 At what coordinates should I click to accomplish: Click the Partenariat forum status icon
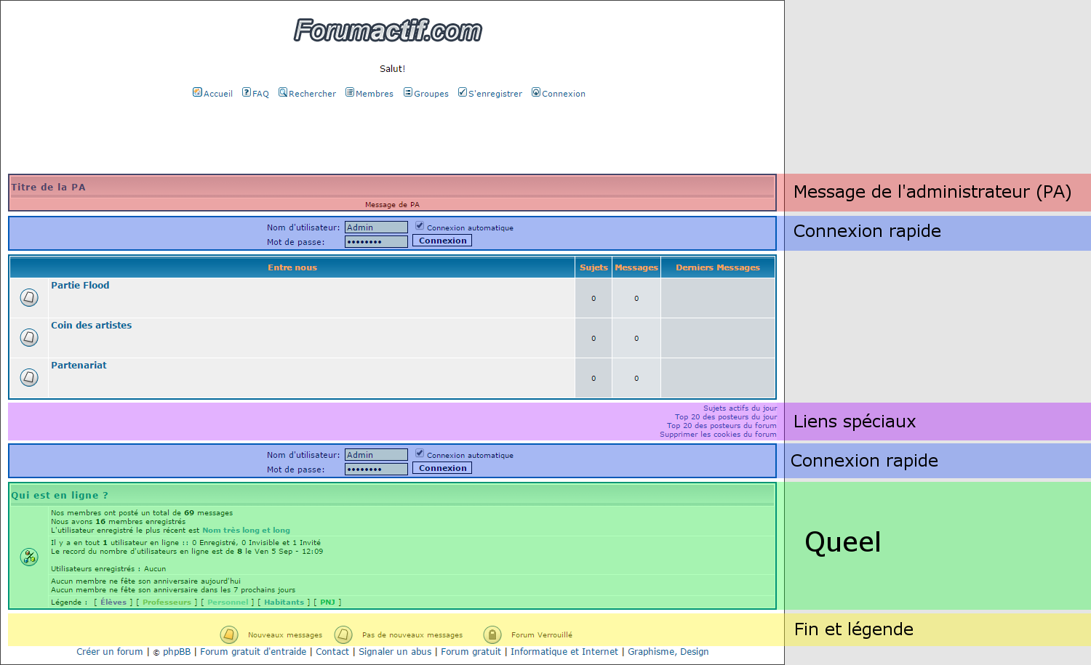[29, 377]
